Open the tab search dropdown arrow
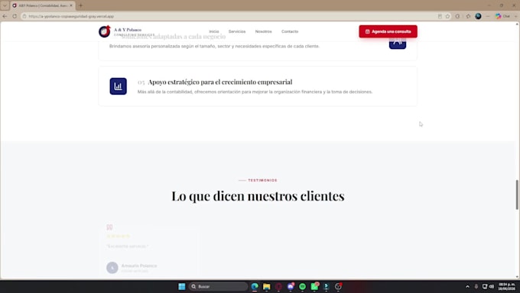Viewport: 520px width, 293px height. tap(5, 5)
